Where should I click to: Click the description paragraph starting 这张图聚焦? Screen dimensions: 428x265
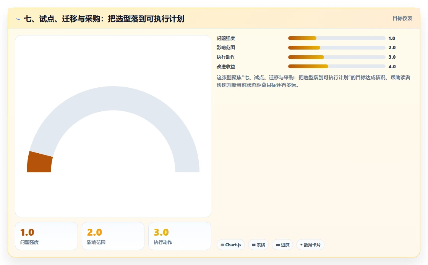coord(313,81)
